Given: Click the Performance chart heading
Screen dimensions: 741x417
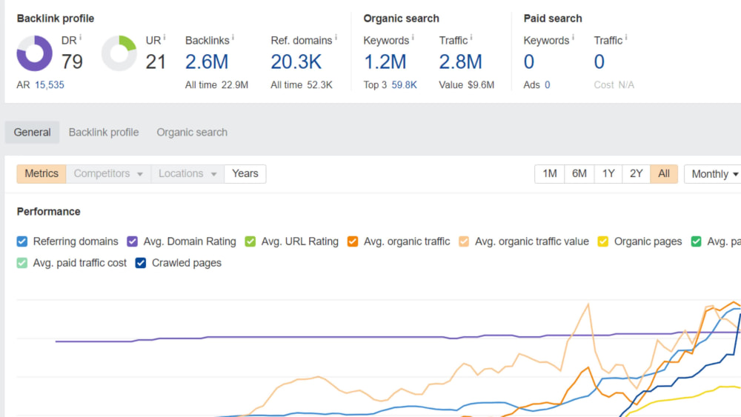Looking at the screenshot, I should click(x=49, y=212).
